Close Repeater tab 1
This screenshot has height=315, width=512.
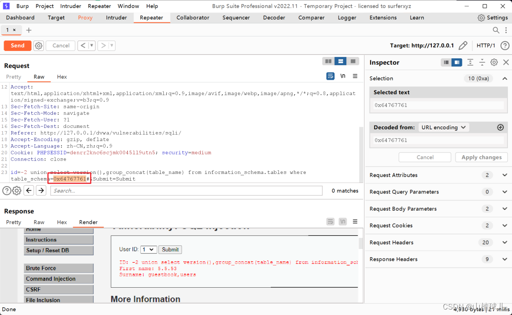15,30
